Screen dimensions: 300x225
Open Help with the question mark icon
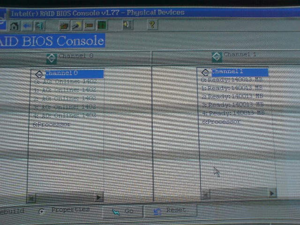pos(152,24)
